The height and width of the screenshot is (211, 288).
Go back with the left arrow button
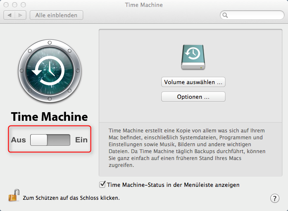coord(9,15)
